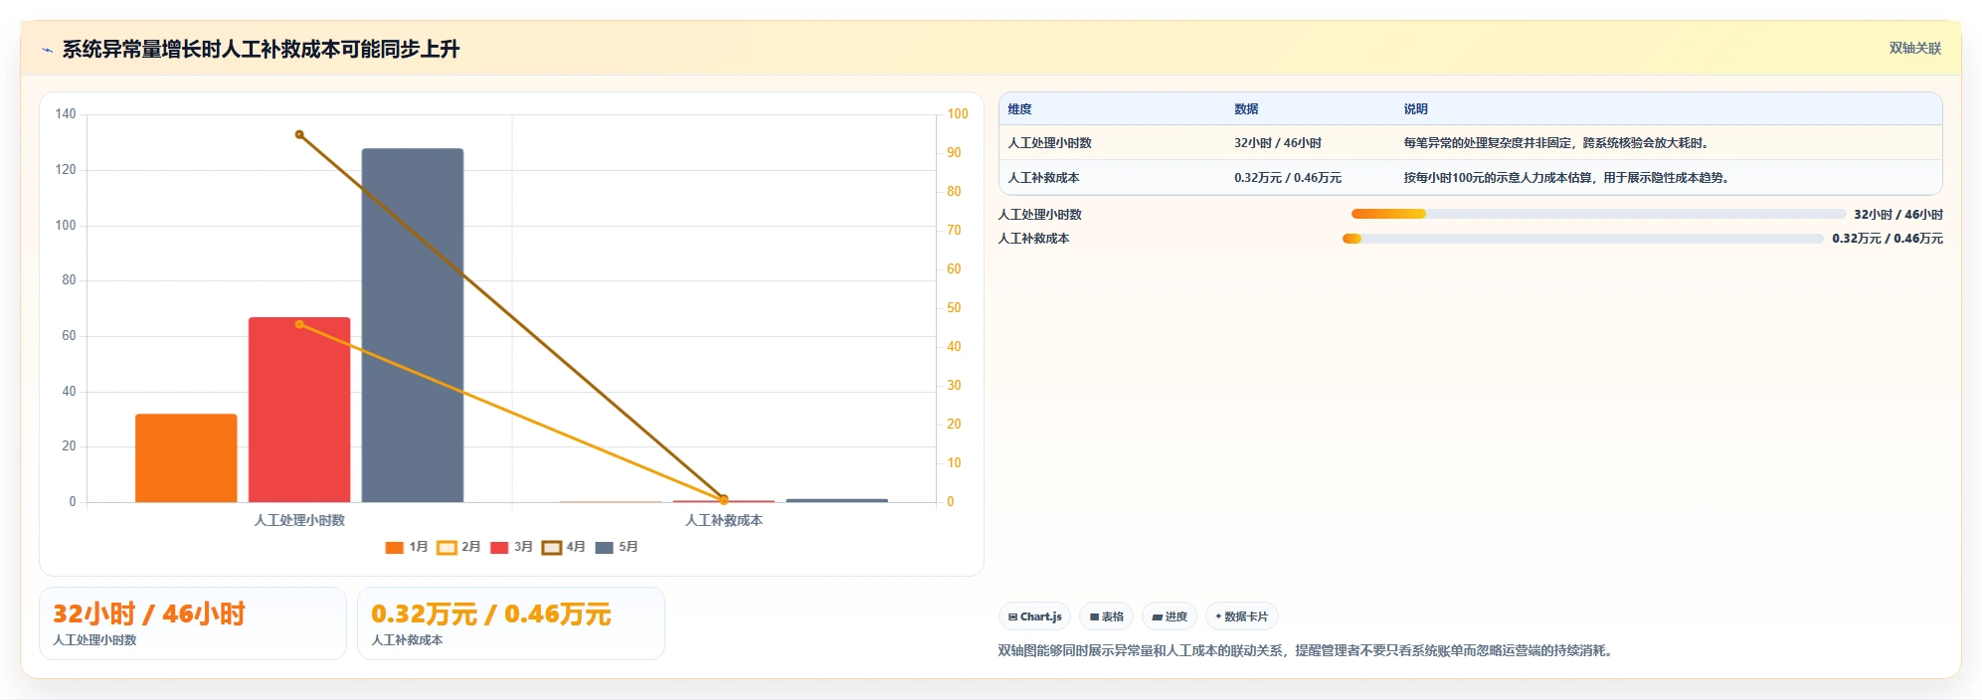Click the Chart.js tag chip

[x=1034, y=616]
